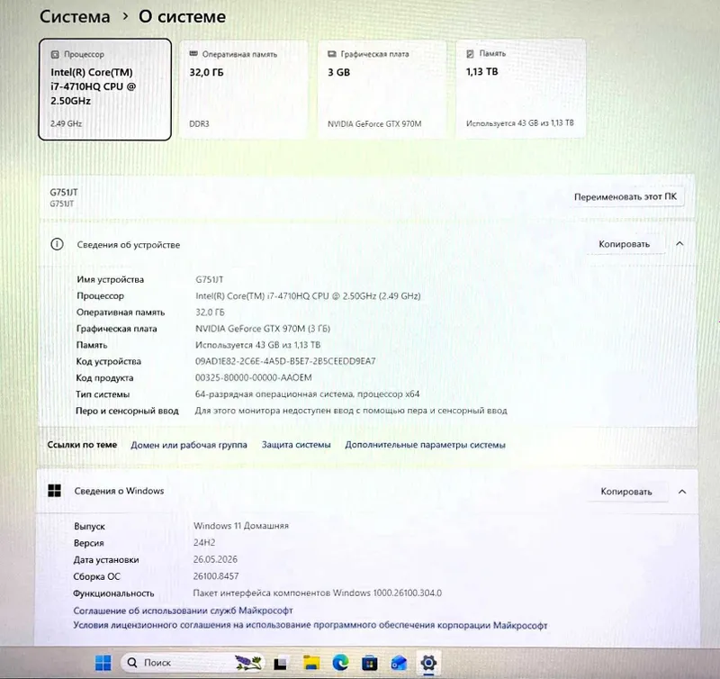Select the Оперативная память card
The image size is (720, 679).
[x=243, y=89]
